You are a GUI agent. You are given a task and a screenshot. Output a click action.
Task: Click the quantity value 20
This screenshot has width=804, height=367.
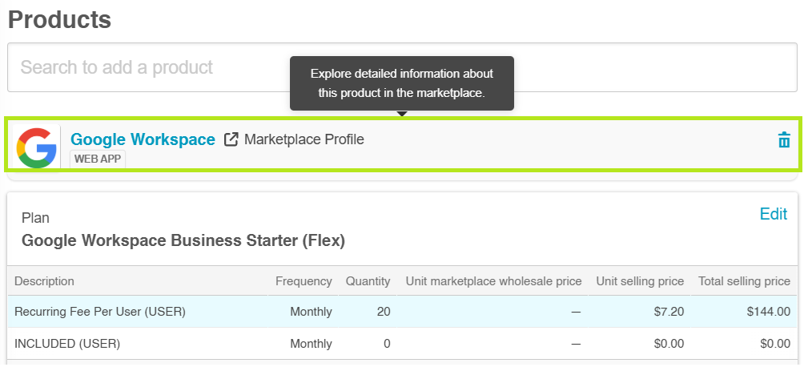(x=383, y=312)
